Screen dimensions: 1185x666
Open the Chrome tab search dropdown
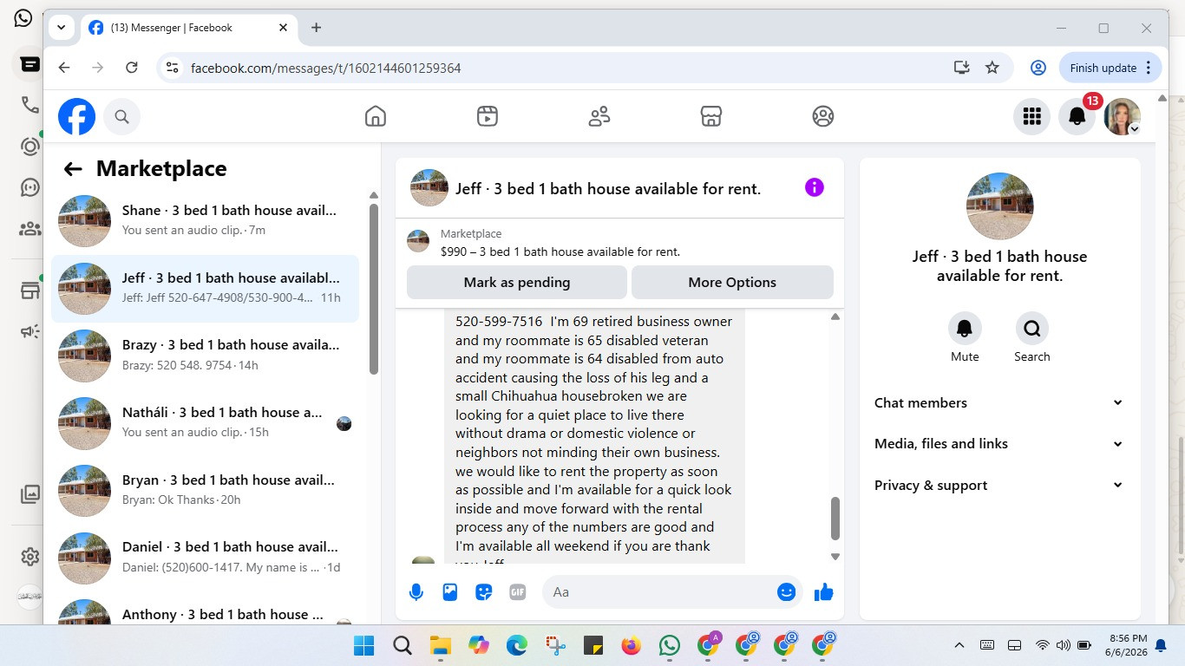tap(62, 28)
